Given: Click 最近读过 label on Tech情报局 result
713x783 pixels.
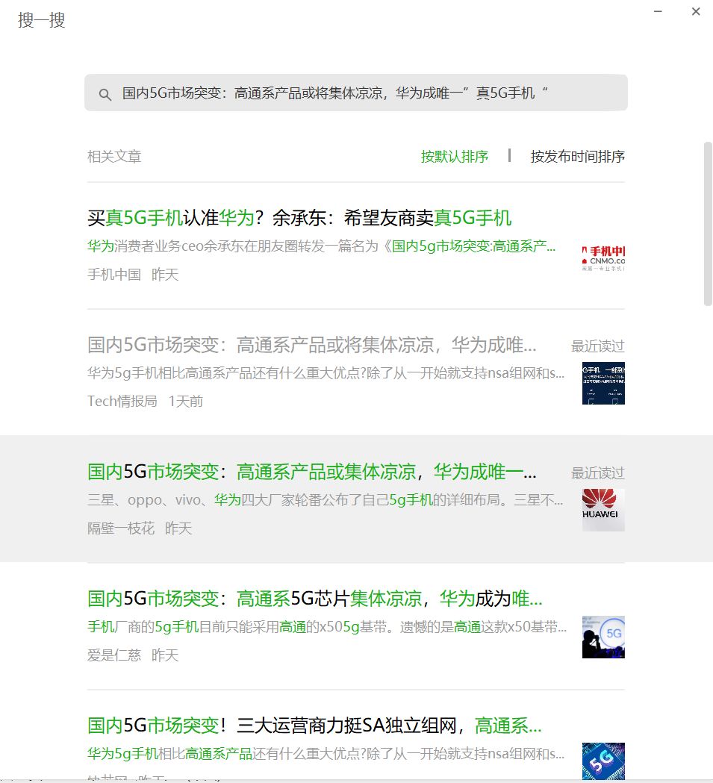Looking at the screenshot, I should pyautogui.click(x=597, y=346).
